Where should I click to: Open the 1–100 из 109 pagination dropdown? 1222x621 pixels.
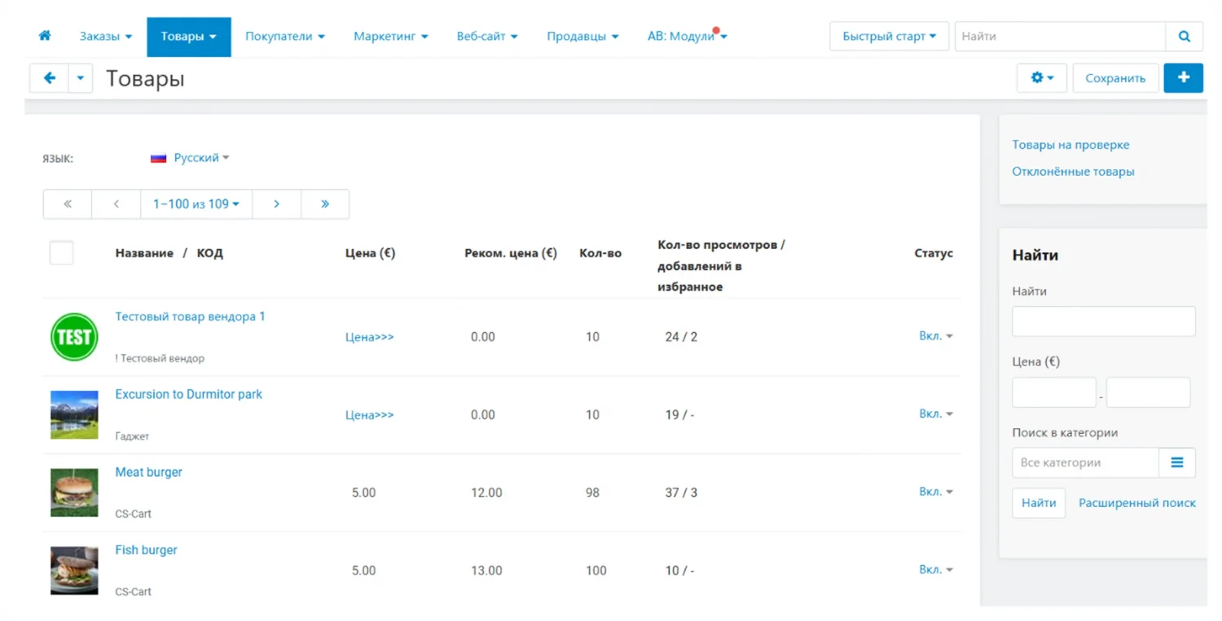pyautogui.click(x=196, y=204)
